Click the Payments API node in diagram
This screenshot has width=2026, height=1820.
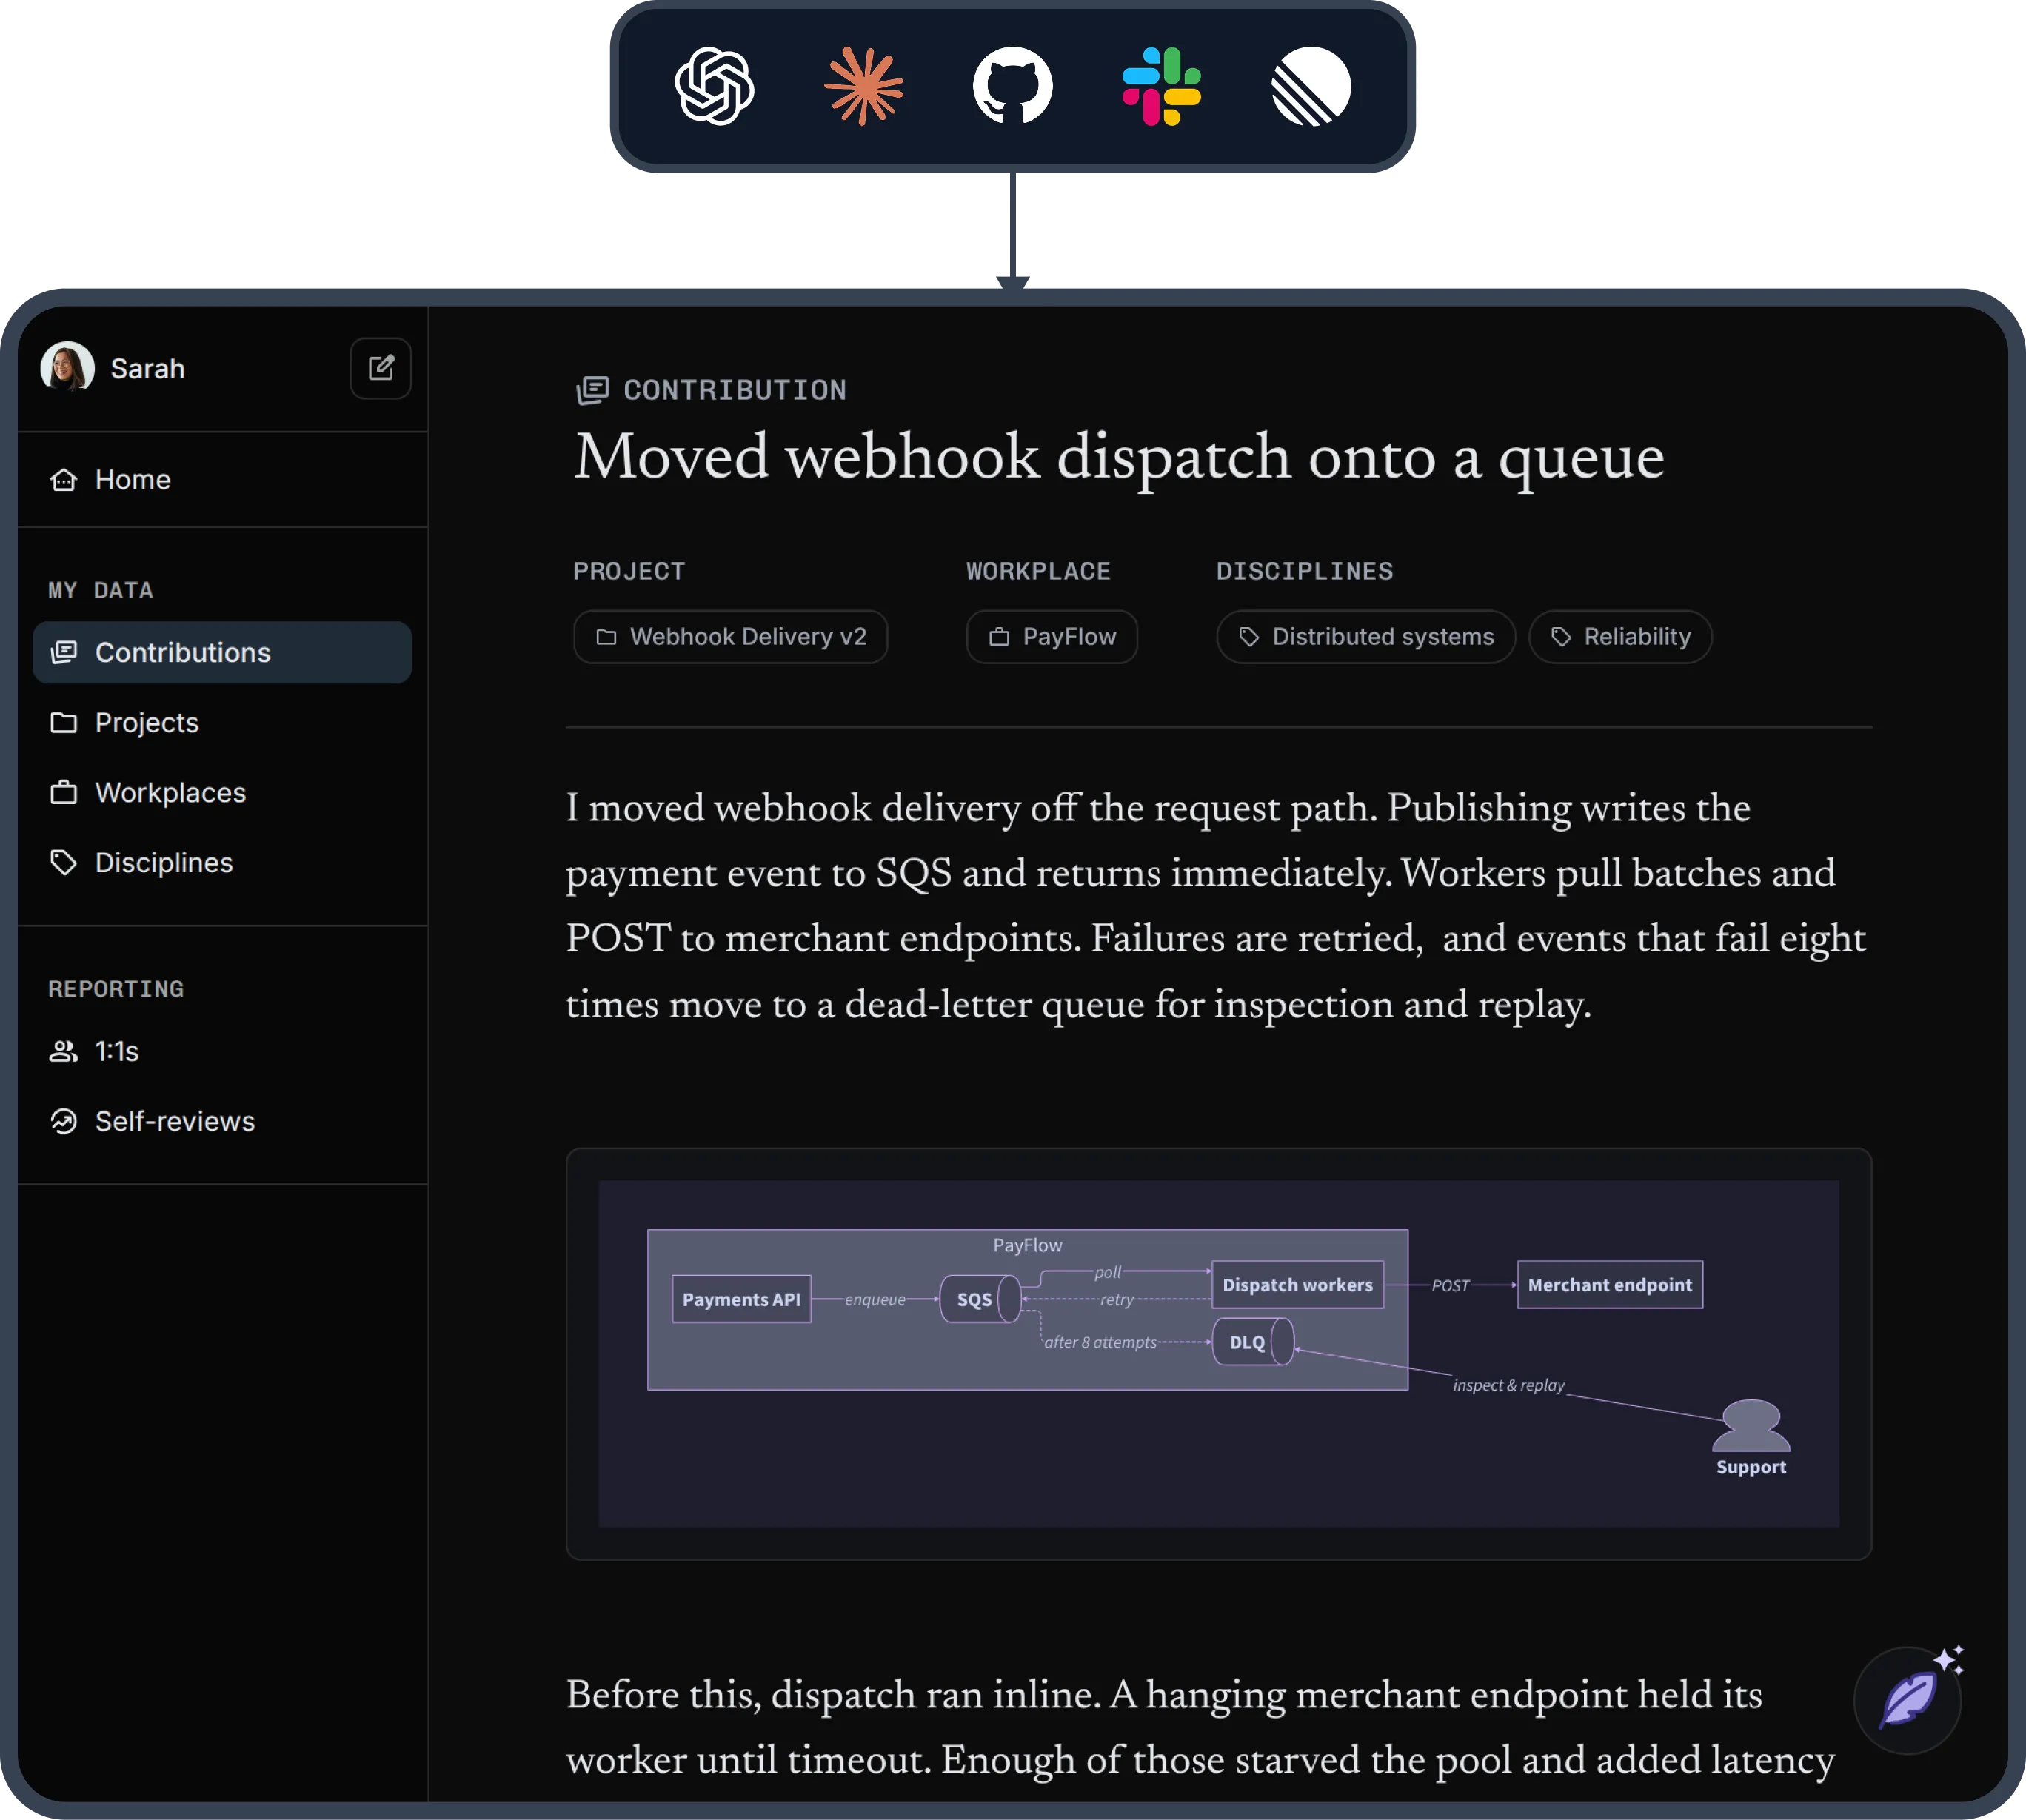pos(741,1299)
